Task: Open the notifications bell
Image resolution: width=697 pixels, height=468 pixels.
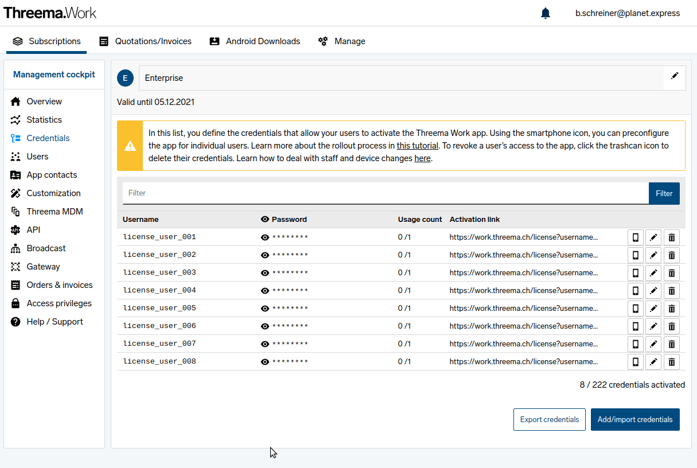Action: tap(546, 13)
